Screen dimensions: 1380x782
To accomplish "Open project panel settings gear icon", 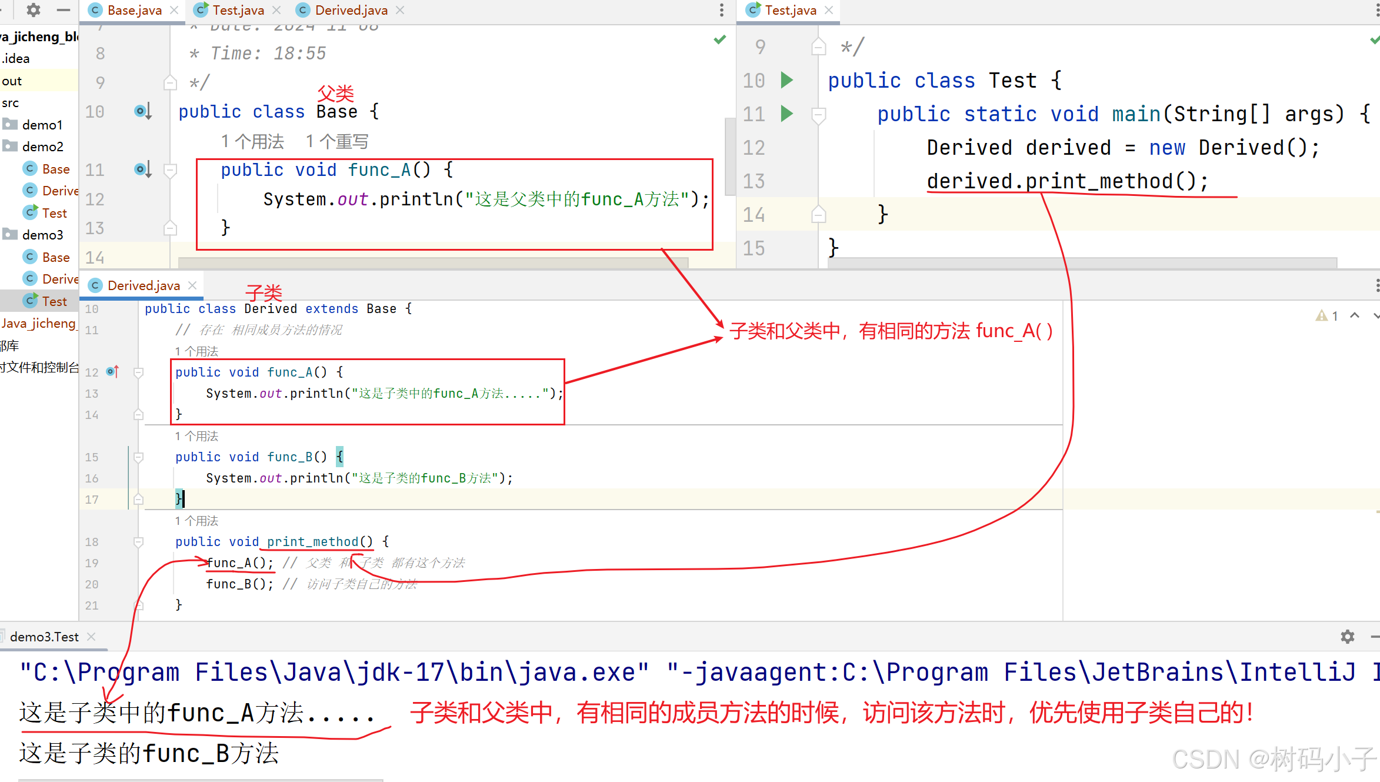I will (34, 10).
